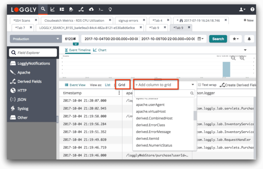This screenshot has width=263, height=169.
Task: Open the Search icon in top navigation
Action: (43, 9)
